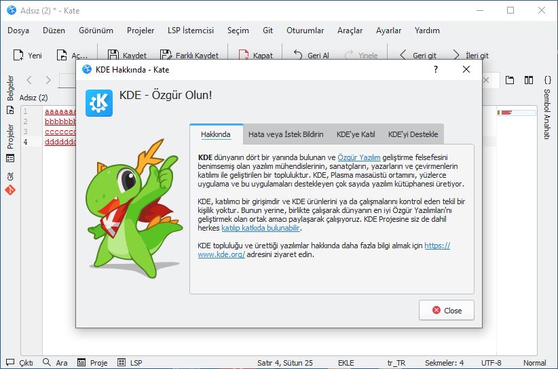
Task: Click line number 3 in the editor gutter
Action: pyautogui.click(x=25, y=132)
